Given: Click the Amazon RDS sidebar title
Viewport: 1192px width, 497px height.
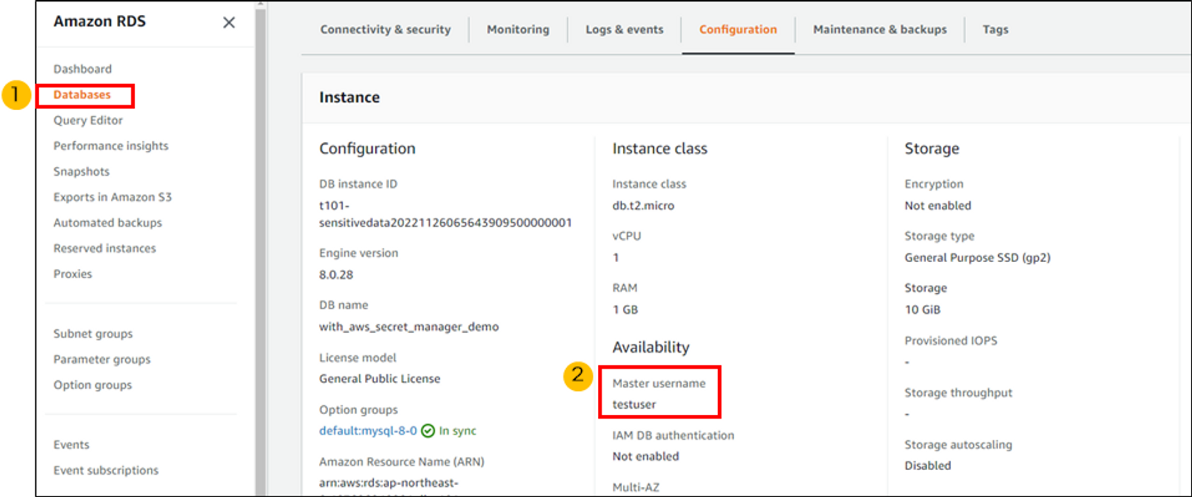Looking at the screenshot, I should point(100,21).
